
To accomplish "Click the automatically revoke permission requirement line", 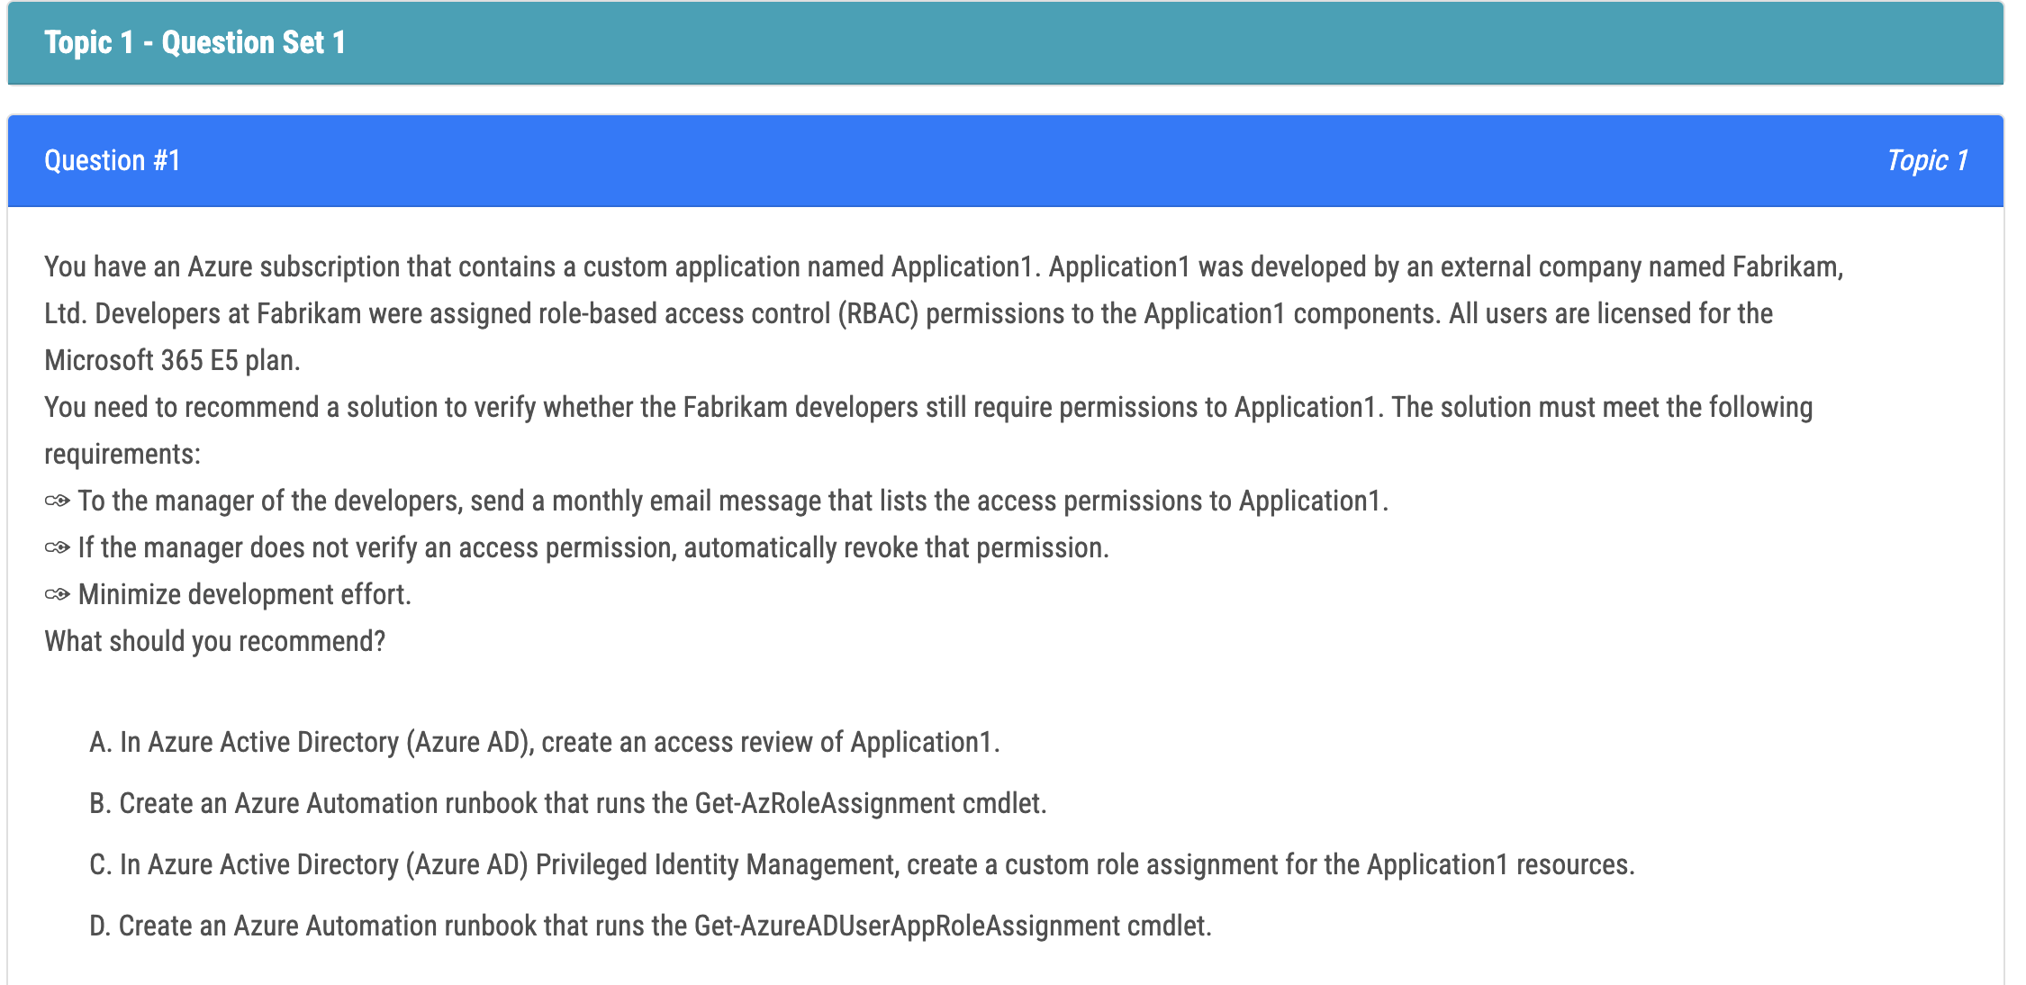I will coord(593,547).
